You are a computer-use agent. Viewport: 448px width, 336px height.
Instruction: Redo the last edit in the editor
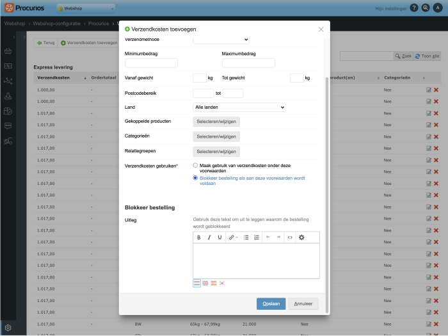click(x=278, y=237)
